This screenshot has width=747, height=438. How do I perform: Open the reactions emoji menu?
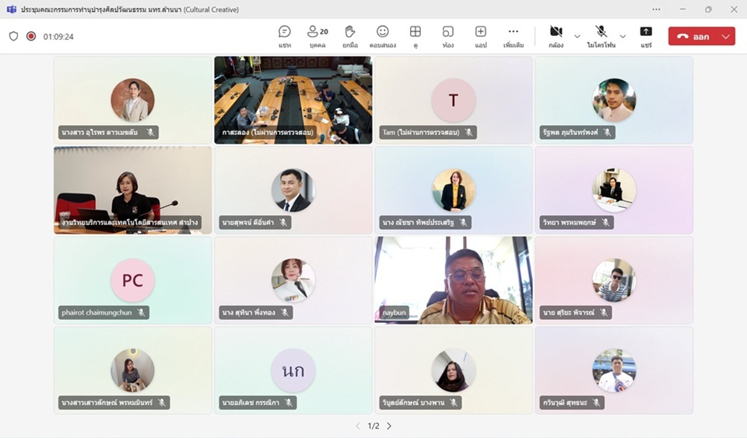click(x=383, y=36)
